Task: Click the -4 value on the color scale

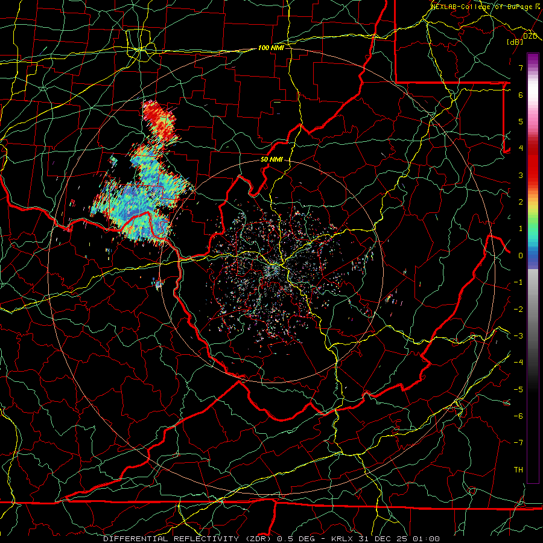Action: [x=518, y=362]
